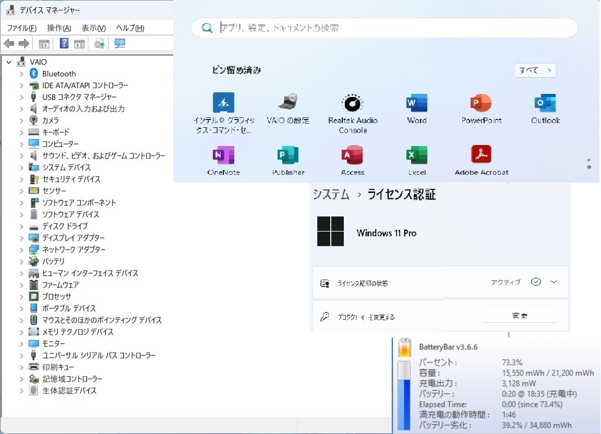Click the Forward arrow in Device Manager toolbar
This screenshot has height=434, width=601.
pyautogui.click(x=24, y=43)
